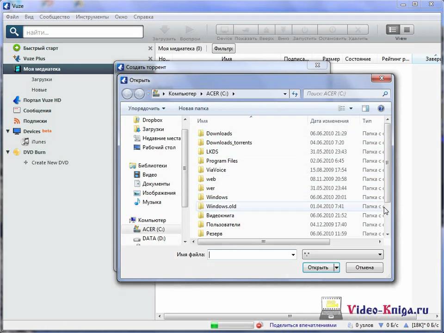Open Новые under Моя медиатека
Screen dimensions: 444x333
point(39,90)
